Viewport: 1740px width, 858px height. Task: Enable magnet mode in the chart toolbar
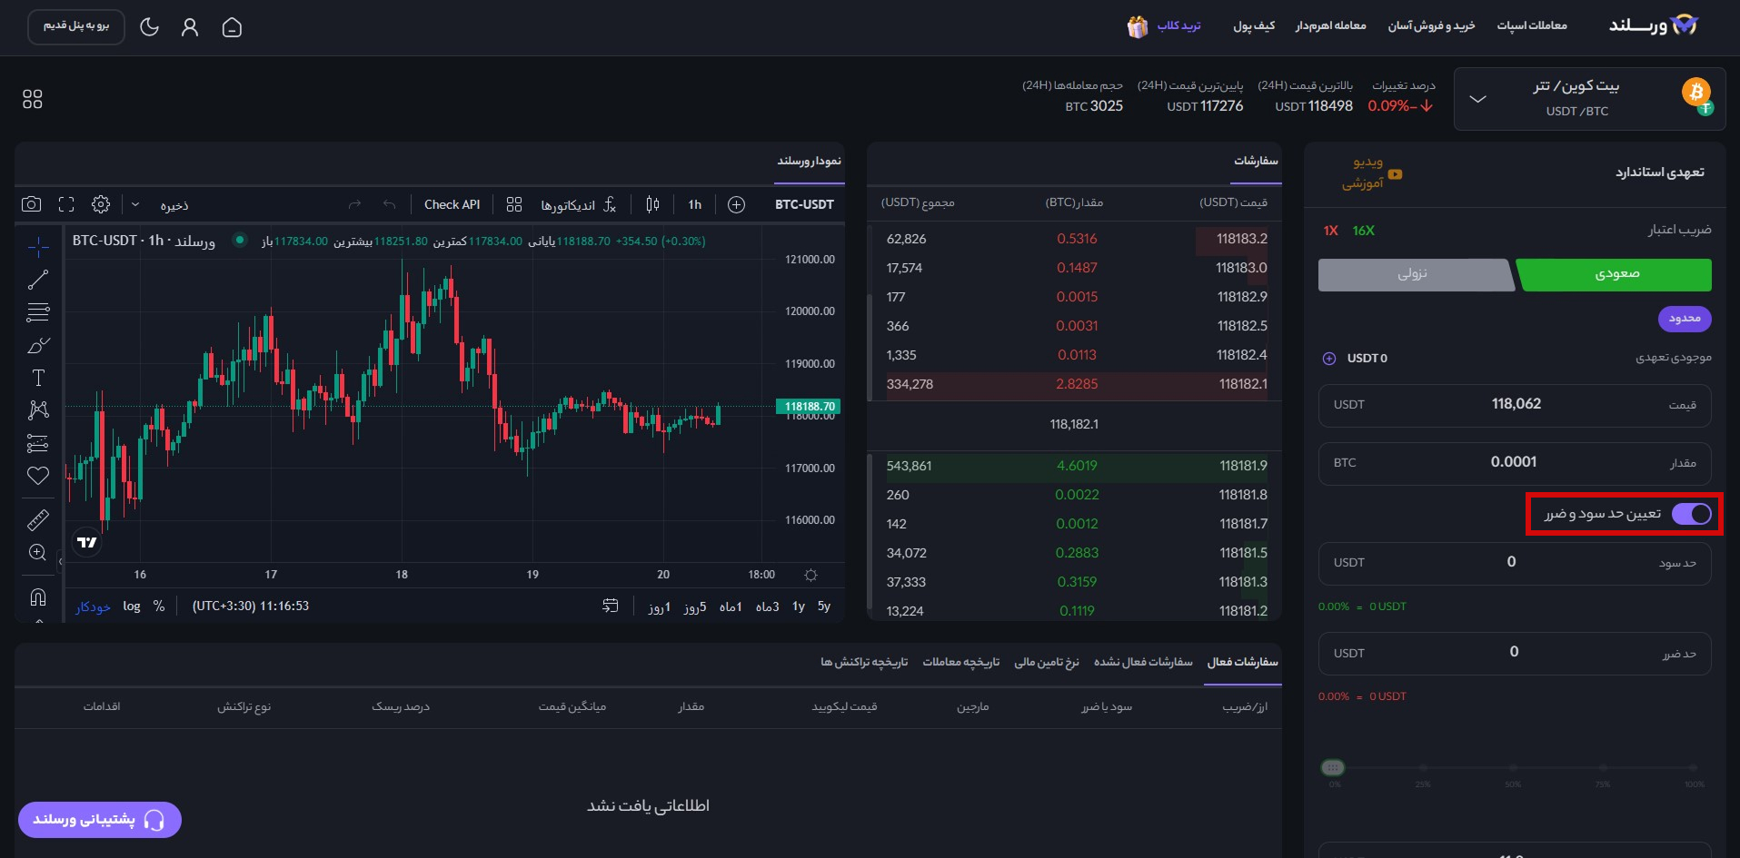click(37, 597)
